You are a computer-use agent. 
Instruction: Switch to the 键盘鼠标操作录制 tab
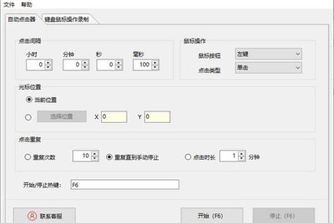(67, 20)
